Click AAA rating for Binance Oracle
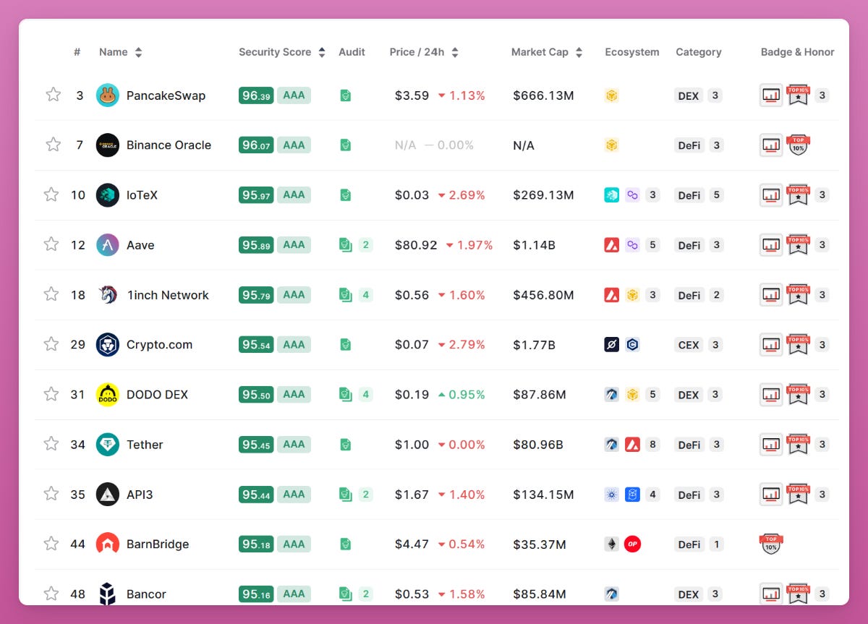The width and height of the screenshot is (868, 624). [x=294, y=145]
